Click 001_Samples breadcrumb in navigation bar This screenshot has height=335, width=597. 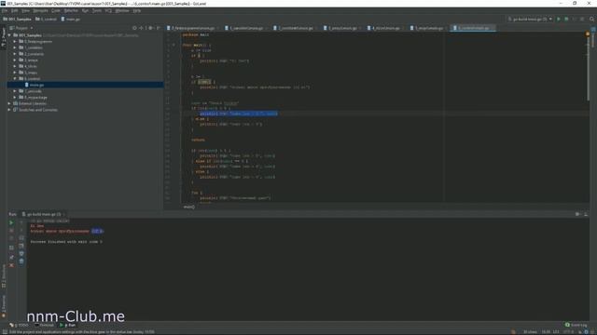click(x=18, y=19)
